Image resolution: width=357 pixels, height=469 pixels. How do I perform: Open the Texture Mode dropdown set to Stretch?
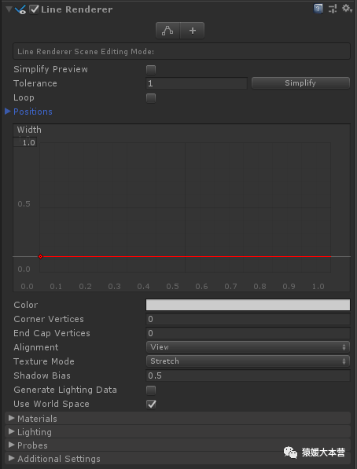[x=248, y=361]
